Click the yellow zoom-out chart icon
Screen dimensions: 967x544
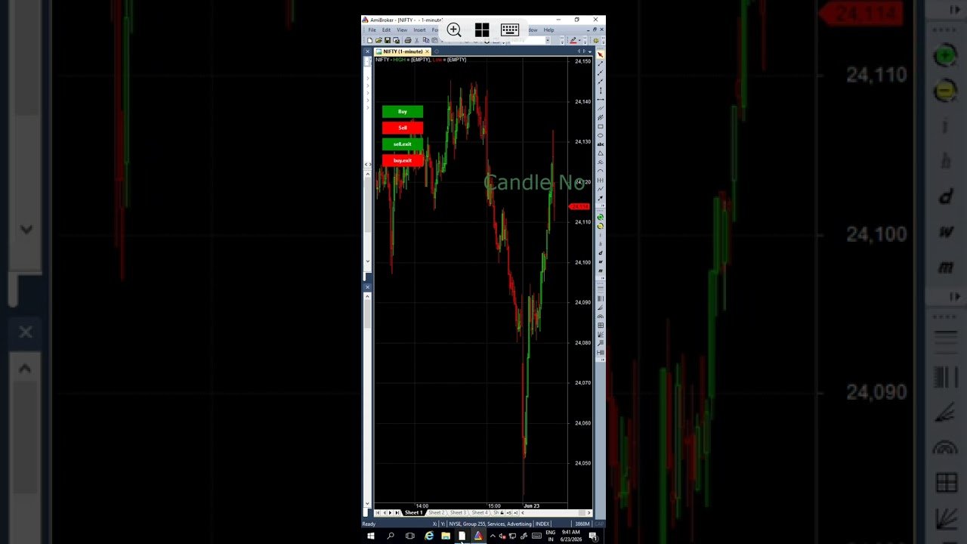point(601,226)
